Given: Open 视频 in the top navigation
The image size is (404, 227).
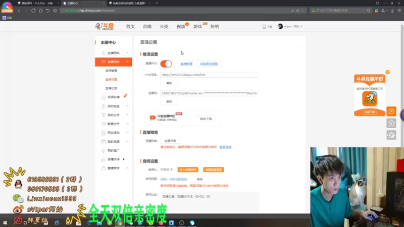Looking at the screenshot, I should 181,27.
